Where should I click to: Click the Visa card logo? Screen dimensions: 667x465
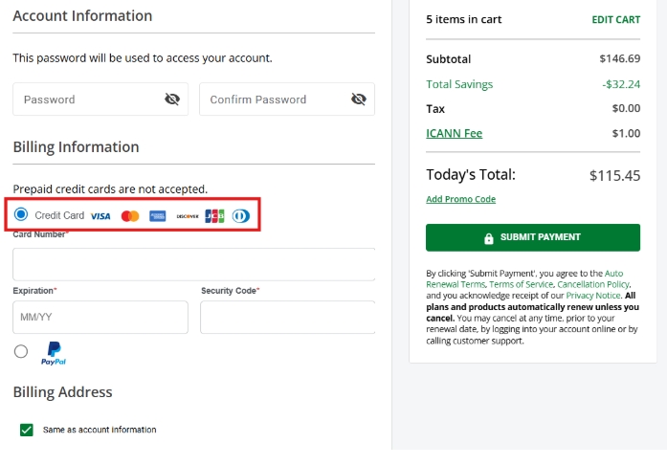pyautogui.click(x=100, y=216)
